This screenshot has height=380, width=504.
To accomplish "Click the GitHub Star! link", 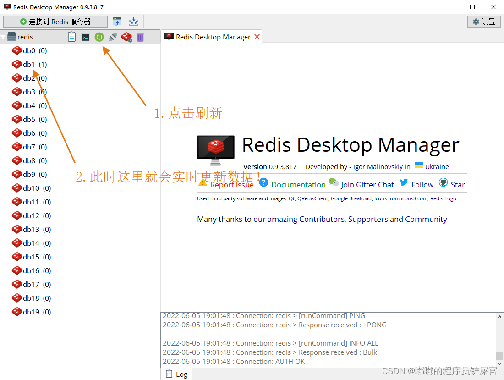I will [x=459, y=185].
